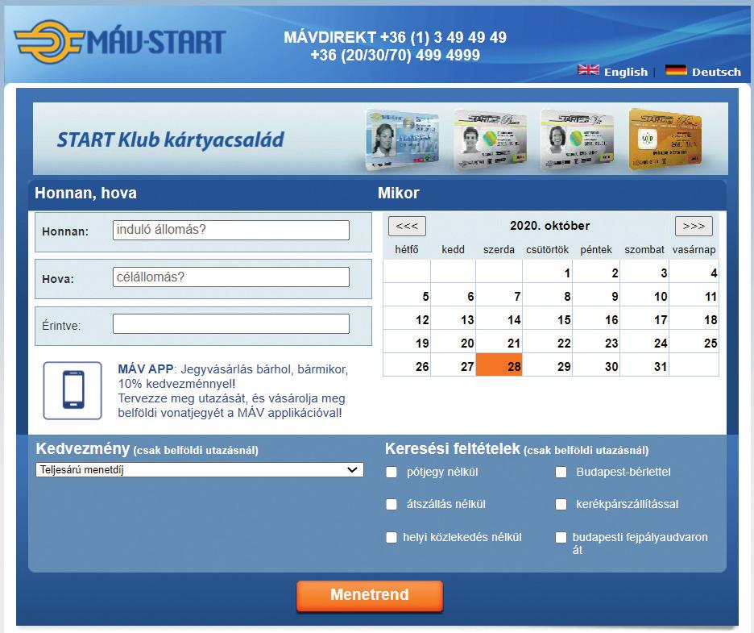
Task: Open START Klub kártyacsalád banner
Action: (x=380, y=139)
